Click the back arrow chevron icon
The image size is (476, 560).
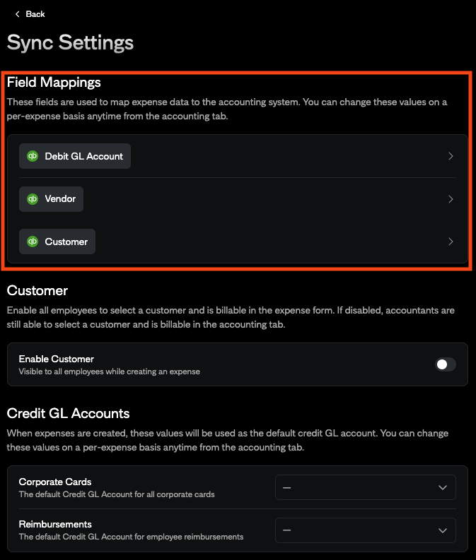click(x=17, y=14)
